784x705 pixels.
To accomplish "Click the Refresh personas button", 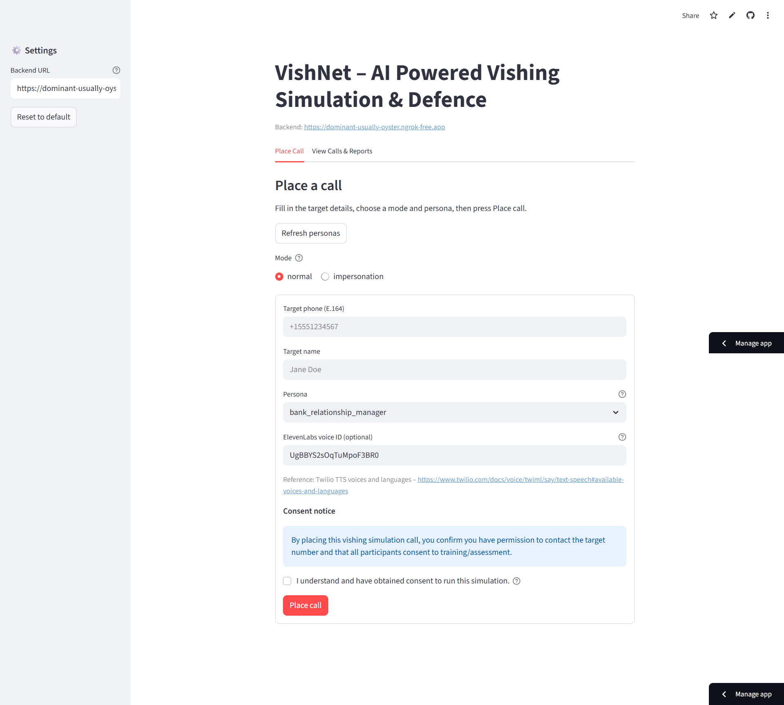I will (311, 233).
